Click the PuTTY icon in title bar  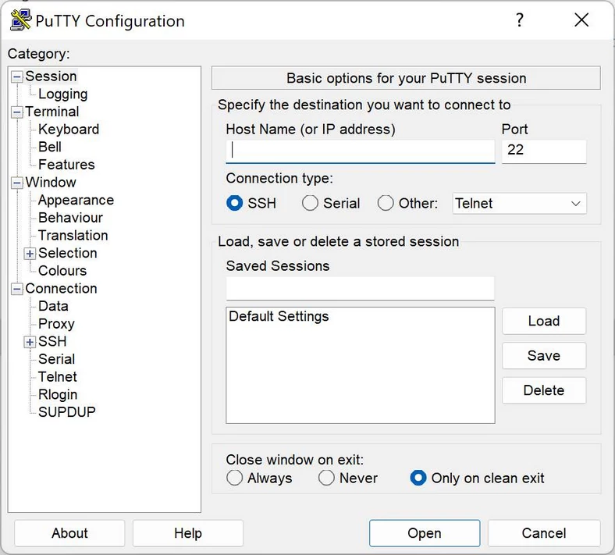click(x=20, y=20)
